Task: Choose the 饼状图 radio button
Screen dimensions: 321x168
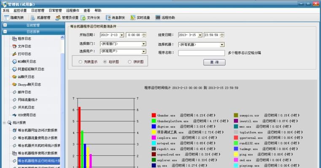Action: 129,62
